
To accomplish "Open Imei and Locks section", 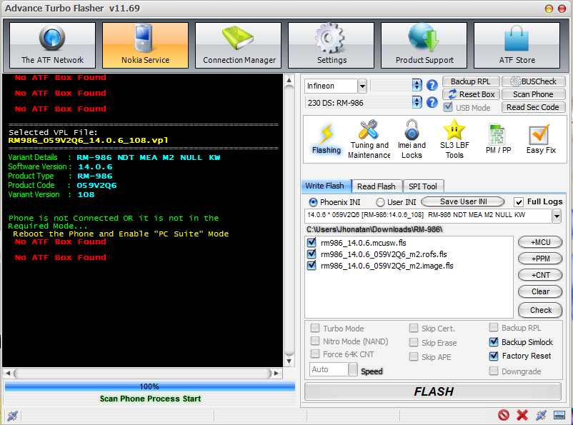I will 412,139.
